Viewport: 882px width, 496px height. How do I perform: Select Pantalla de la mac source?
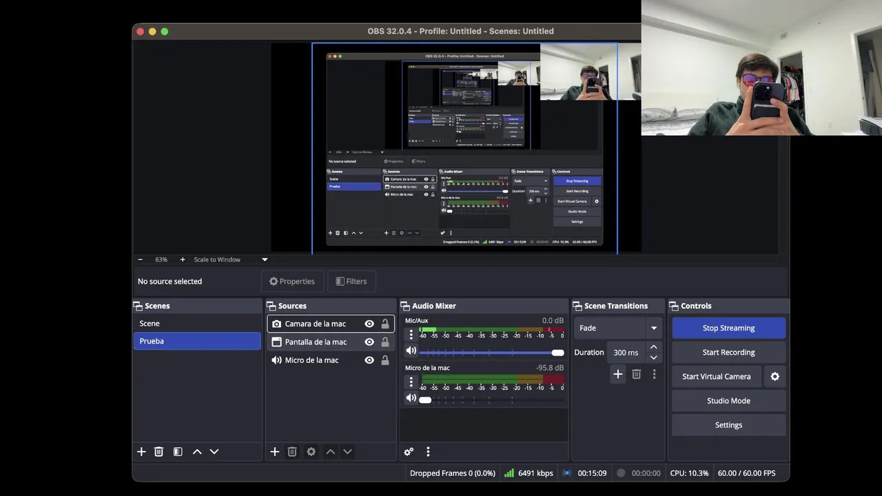point(331,342)
